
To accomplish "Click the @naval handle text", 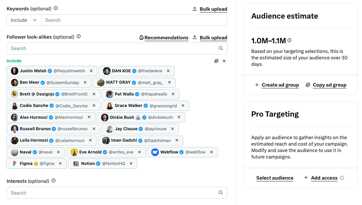I will pyautogui.click(x=45, y=152).
